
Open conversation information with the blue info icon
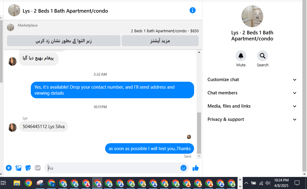click(x=193, y=10)
